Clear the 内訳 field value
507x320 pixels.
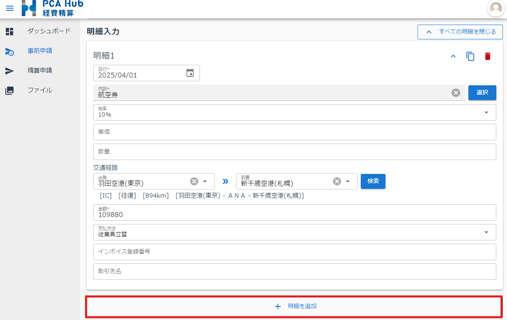pyautogui.click(x=456, y=93)
